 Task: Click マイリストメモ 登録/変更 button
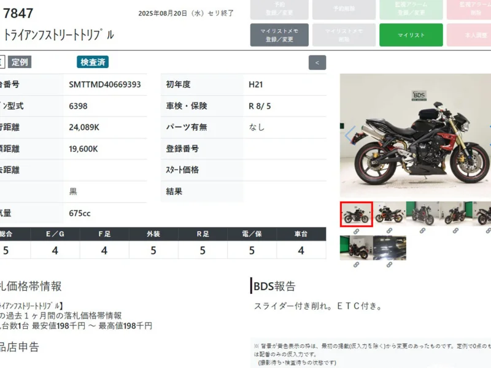pyautogui.click(x=279, y=35)
